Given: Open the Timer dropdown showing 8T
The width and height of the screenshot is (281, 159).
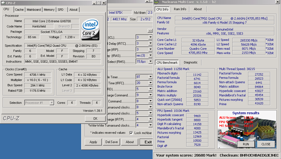Looking at the screenshot, I should click(x=150, y=77).
